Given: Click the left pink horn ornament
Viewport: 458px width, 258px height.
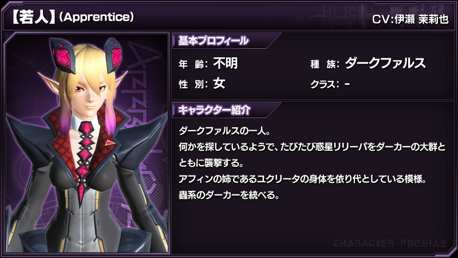Looking at the screenshot, I should tap(63, 56).
